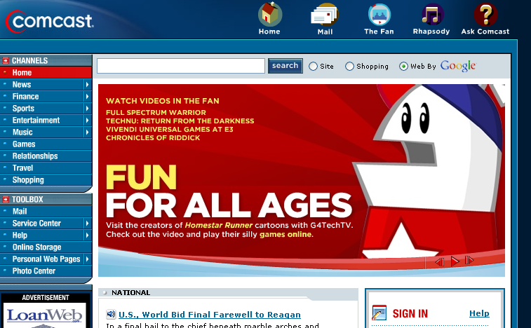This screenshot has width=531, height=328.
Task: Click the LoanWeb advertisement logo
Action: click(45, 315)
